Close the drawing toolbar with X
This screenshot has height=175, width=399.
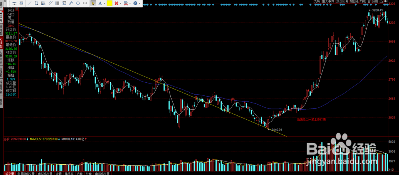(x=5, y=1)
